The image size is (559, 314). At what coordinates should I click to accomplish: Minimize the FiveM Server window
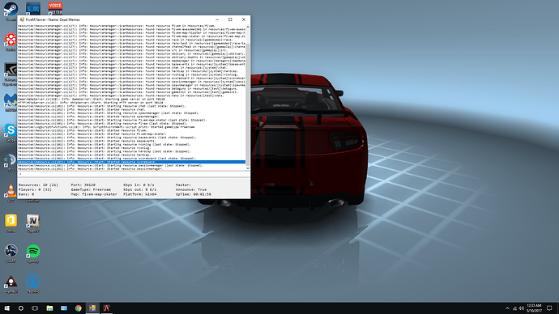coord(217,19)
